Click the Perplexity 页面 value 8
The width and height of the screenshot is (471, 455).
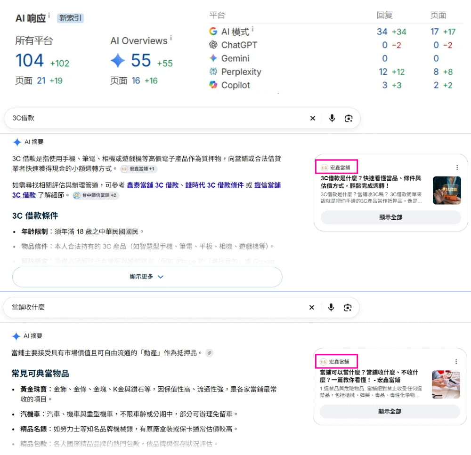436,72
